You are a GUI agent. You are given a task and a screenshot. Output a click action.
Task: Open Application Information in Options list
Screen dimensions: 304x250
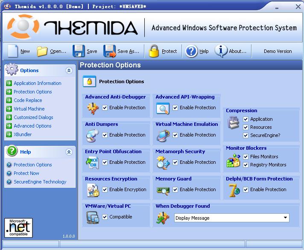coord(38,83)
